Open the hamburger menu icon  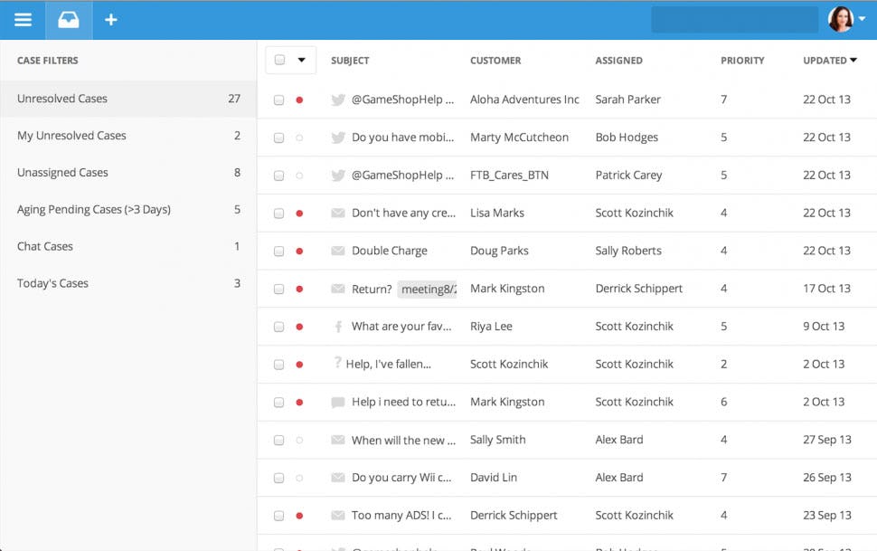pyautogui.click(x=23, y=20)
